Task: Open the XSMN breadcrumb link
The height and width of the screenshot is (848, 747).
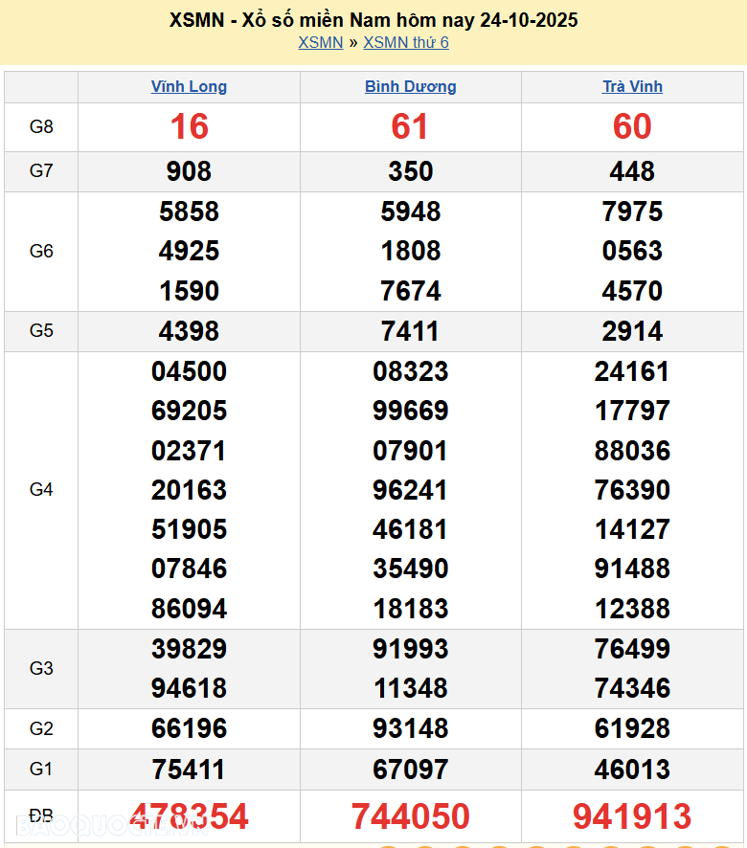Action: click(x=320, y=42)
